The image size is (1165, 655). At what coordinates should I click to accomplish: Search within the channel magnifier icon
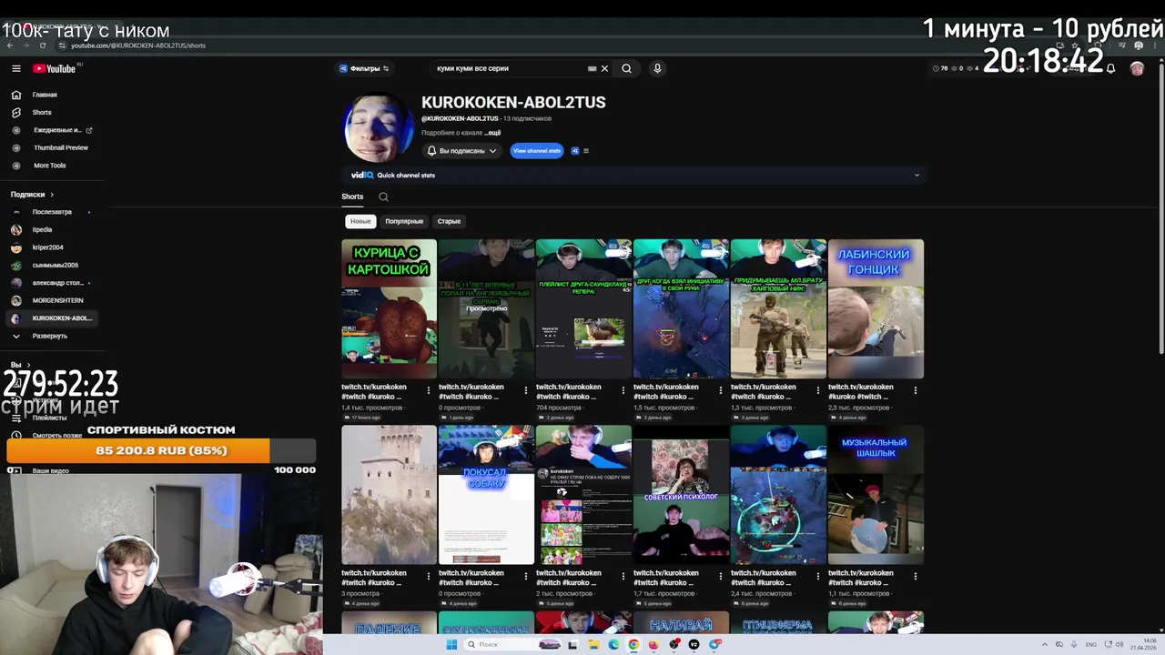[383, 196]
